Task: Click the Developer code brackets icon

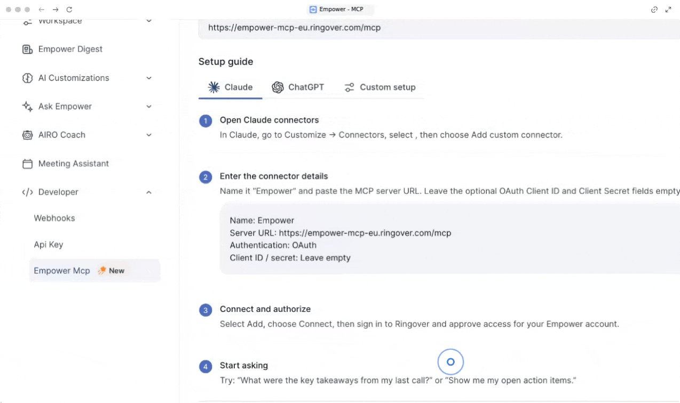Action: 27,192
